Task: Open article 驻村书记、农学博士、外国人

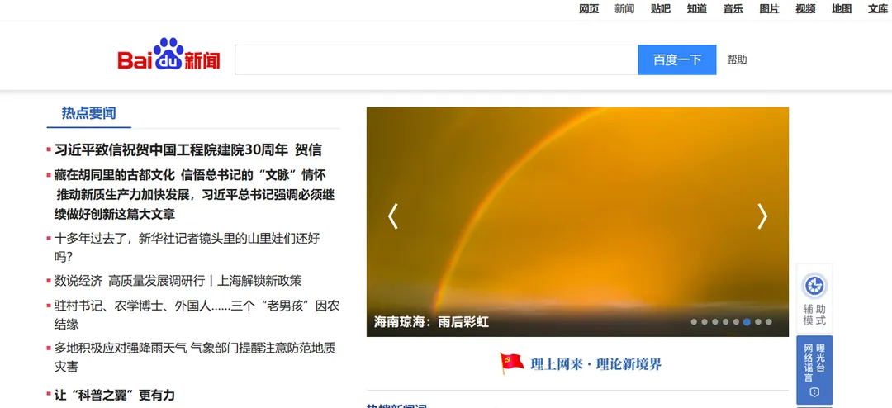Action: (197, 315)
